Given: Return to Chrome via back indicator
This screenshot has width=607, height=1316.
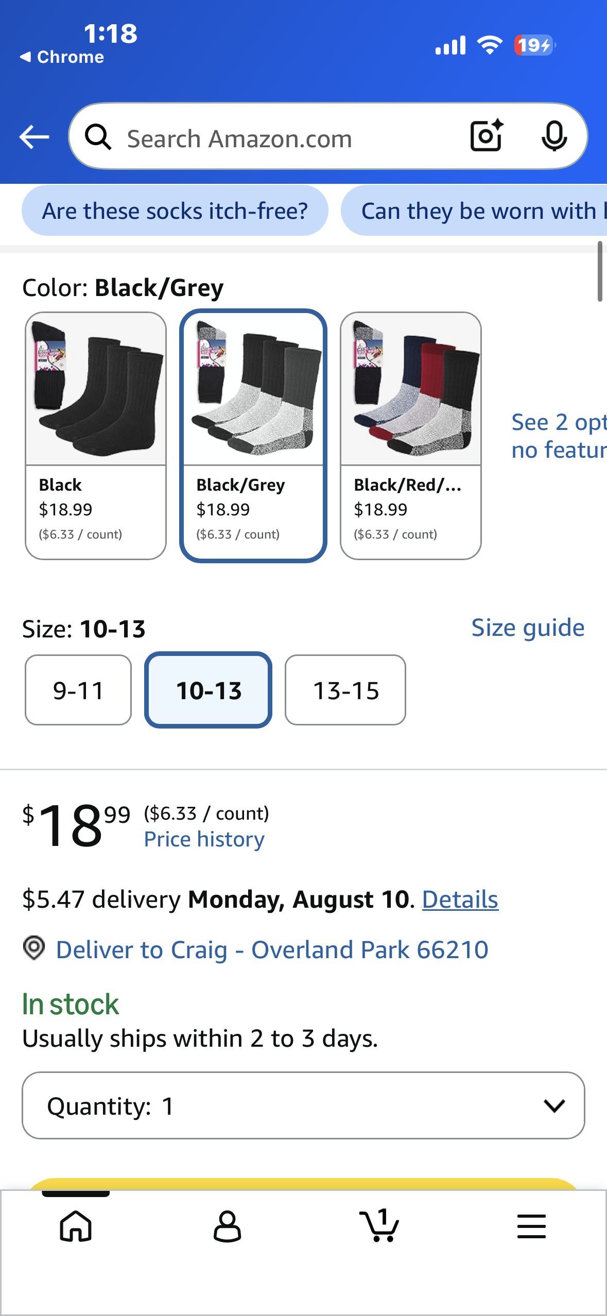Looking at the screenshot, I should click(62, 57).
